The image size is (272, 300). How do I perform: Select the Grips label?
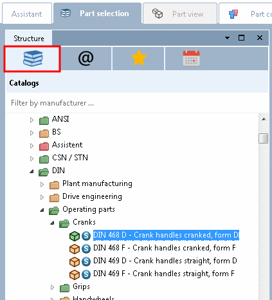81,286
